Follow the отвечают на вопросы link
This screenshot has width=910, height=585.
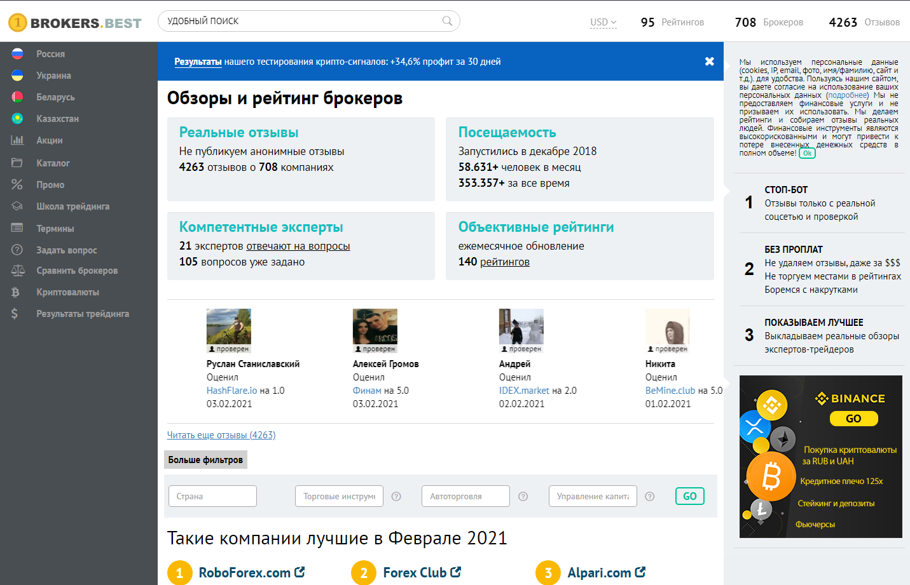[298, 246]
